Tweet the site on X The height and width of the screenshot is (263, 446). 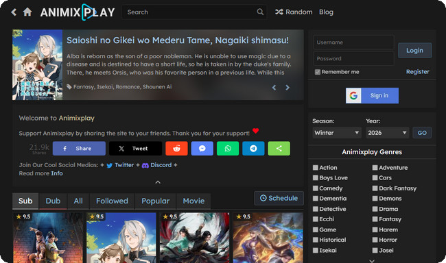tap(135, 148)
